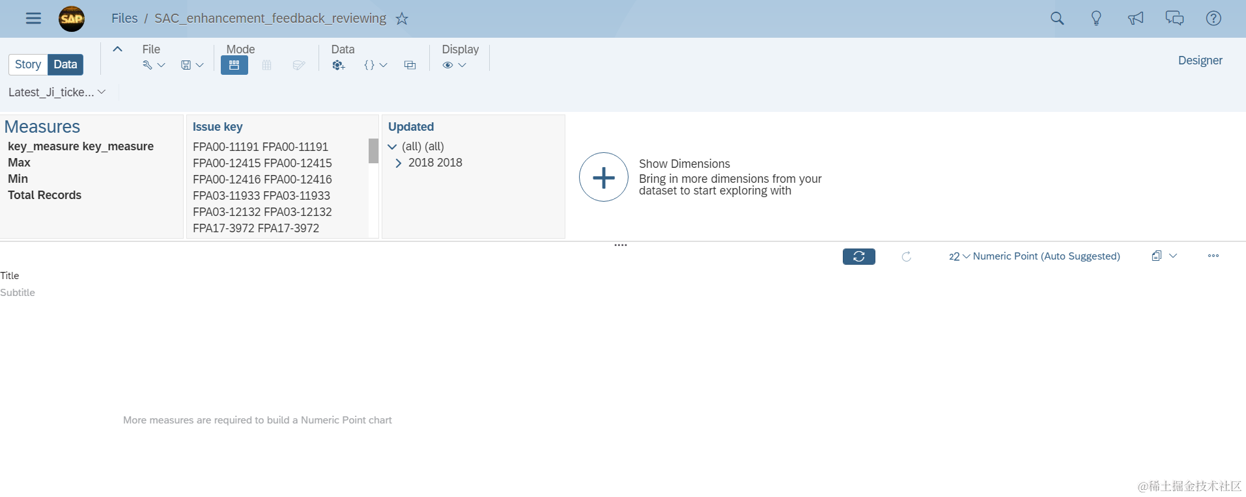
Task: Open the lightbulb tips icon
Action: [x=1096, y=18]
